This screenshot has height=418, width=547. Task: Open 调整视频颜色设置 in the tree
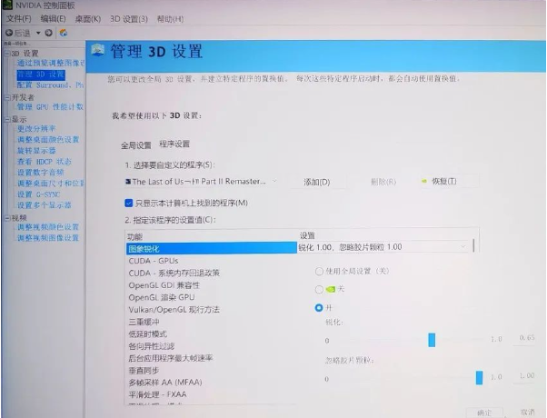(x=48, y=227)
